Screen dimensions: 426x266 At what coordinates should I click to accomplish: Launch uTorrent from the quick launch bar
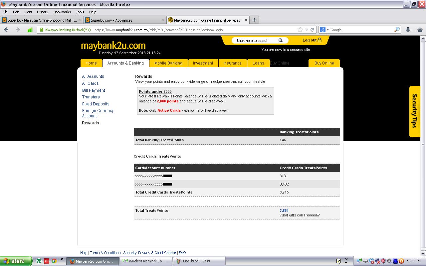(39, 261)
